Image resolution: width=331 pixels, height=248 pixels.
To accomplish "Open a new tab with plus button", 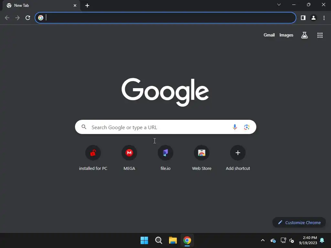I will coord(87,5).
